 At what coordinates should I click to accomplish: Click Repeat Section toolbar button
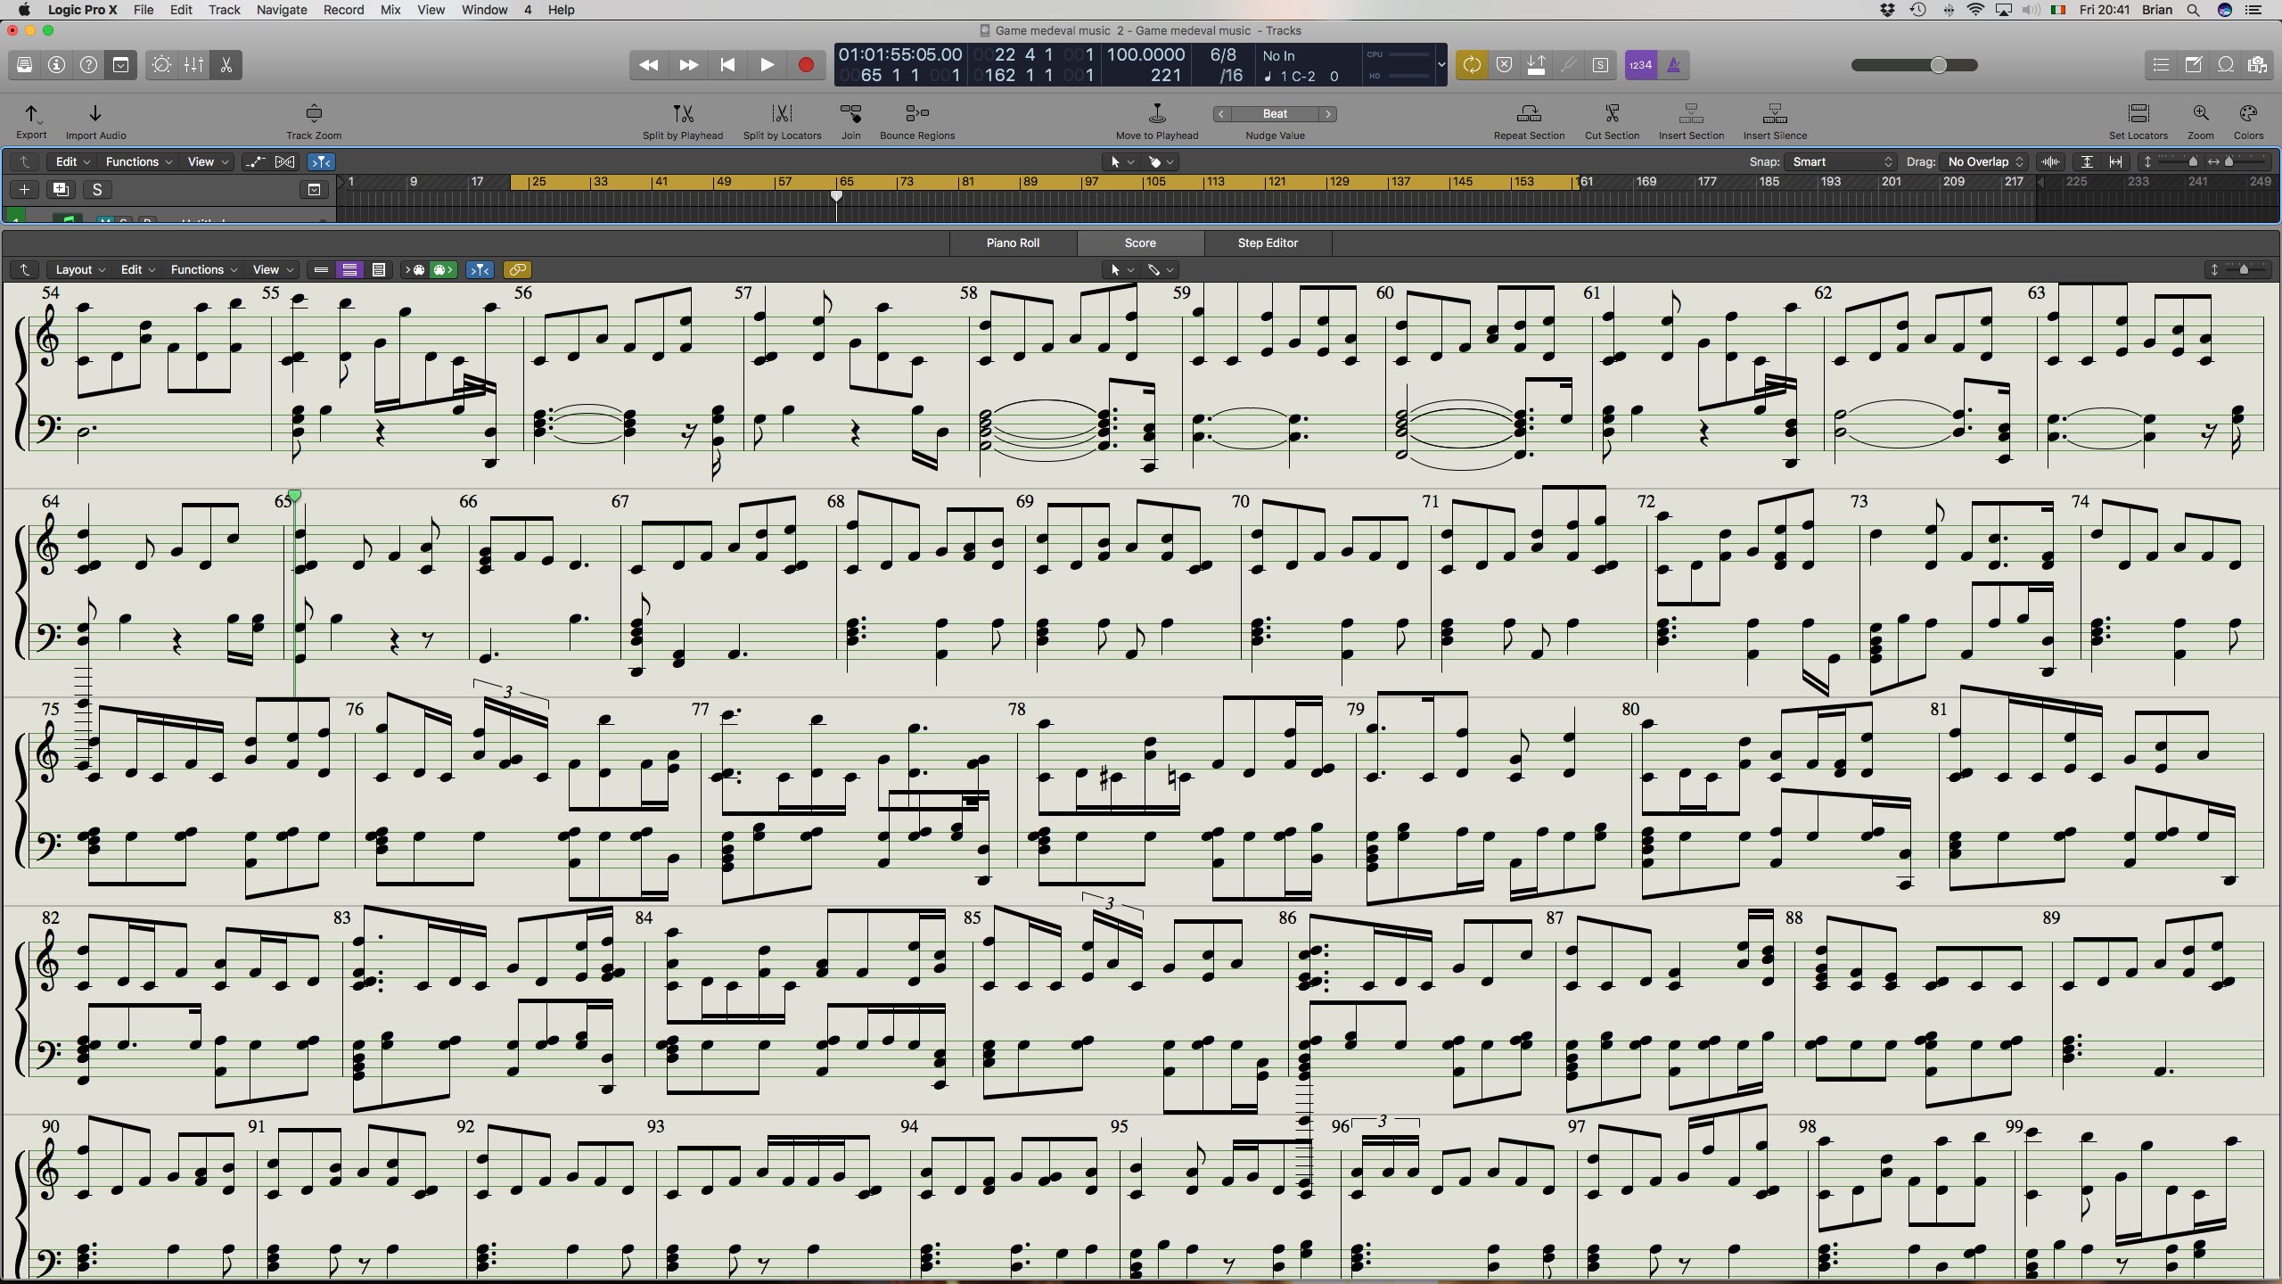[1529, 121]
